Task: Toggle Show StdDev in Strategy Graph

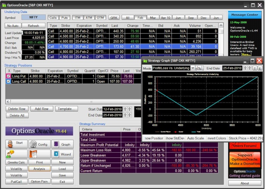Action: point(175,138)
